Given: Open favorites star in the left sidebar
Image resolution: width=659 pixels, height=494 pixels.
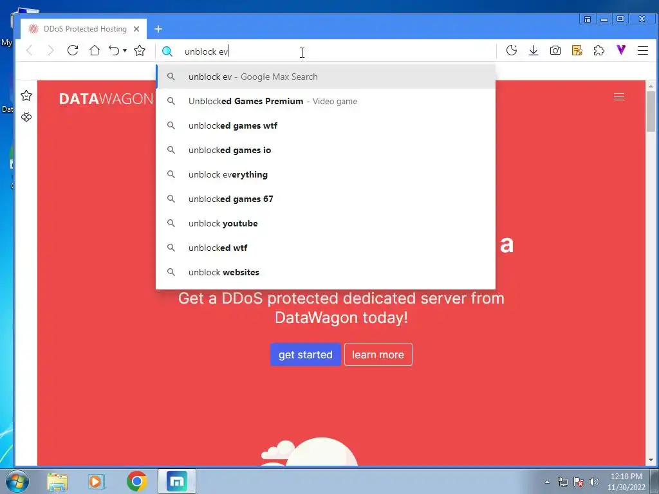Looking at the screenshot, I should pos(26,95).
